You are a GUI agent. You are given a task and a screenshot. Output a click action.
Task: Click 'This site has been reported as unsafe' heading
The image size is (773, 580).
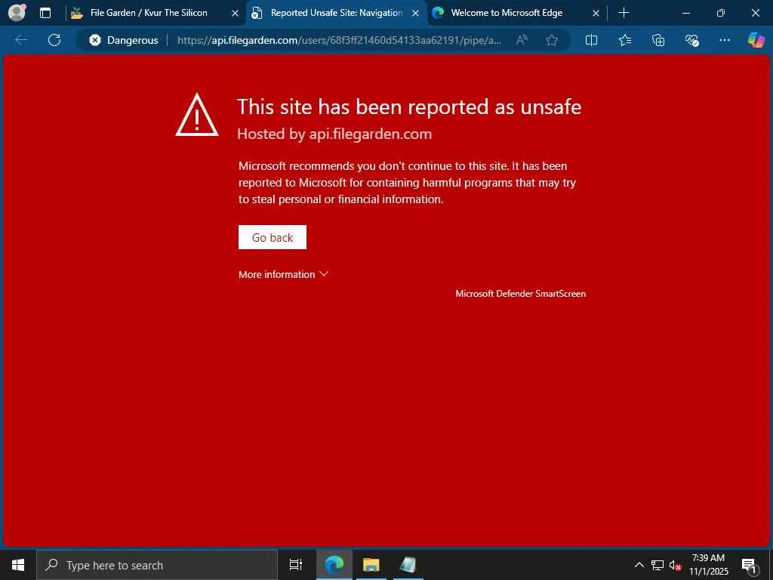(x=409, y=107)
